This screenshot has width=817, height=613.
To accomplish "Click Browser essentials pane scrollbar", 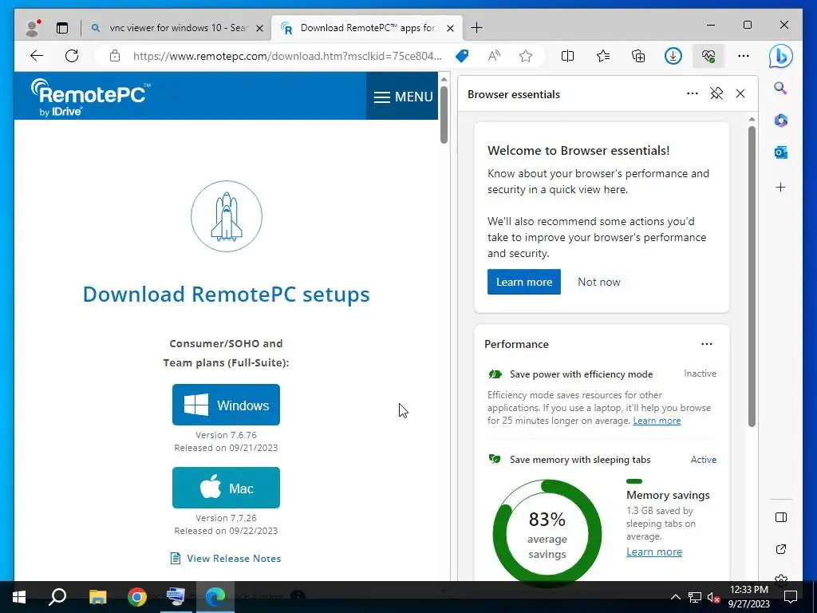I will pos(752,276).
